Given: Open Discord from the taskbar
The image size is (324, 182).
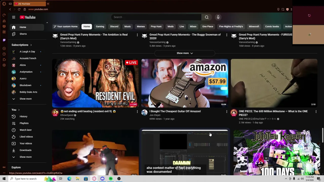Looking at the screenshot, I should (x=102, y=179).
